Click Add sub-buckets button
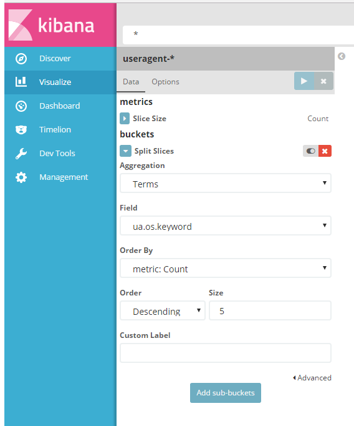 226,393
